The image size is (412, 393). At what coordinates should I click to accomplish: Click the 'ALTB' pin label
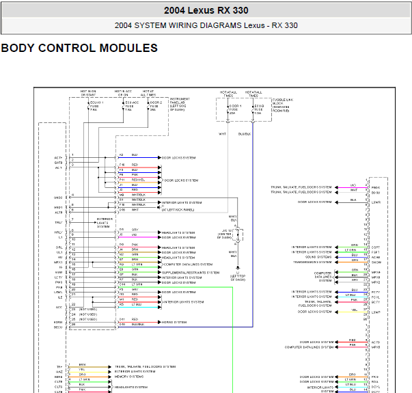click(x=59, y=213)
